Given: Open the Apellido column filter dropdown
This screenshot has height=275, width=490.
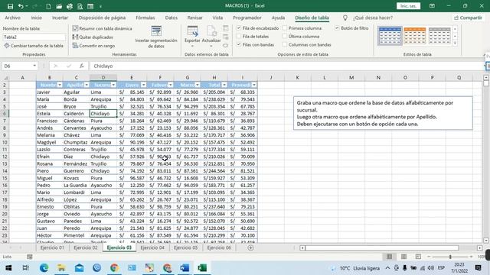Looking at the screenshot, I should (87, 85).
